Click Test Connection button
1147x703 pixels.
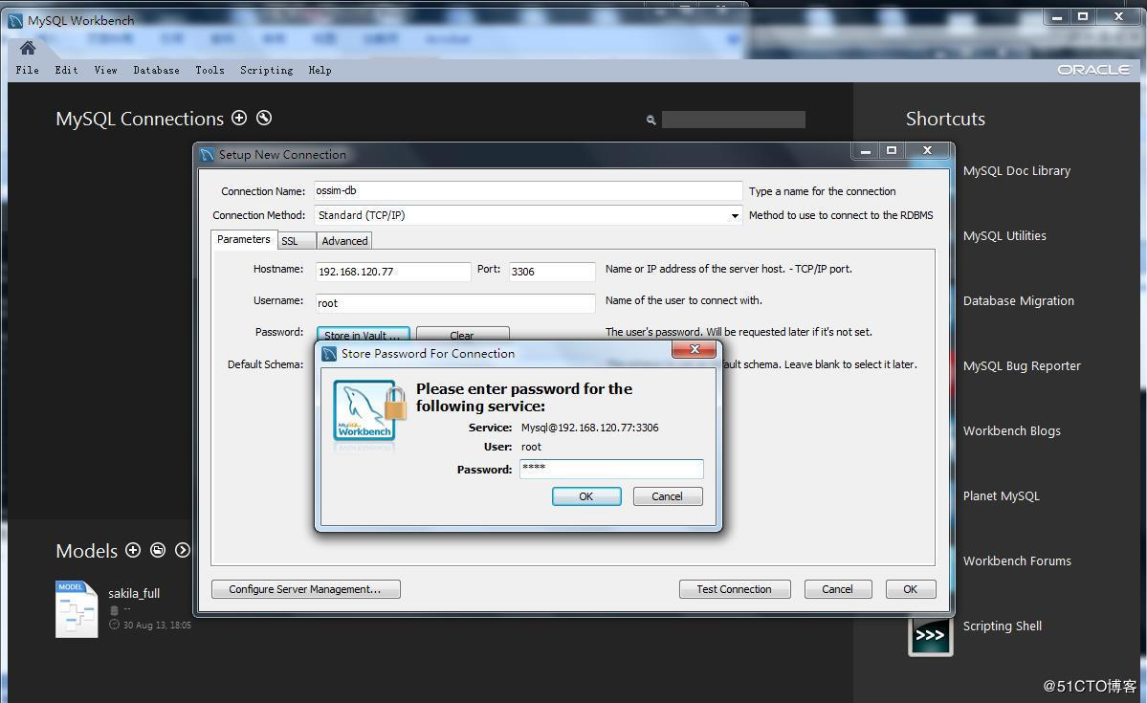(735, 589)
